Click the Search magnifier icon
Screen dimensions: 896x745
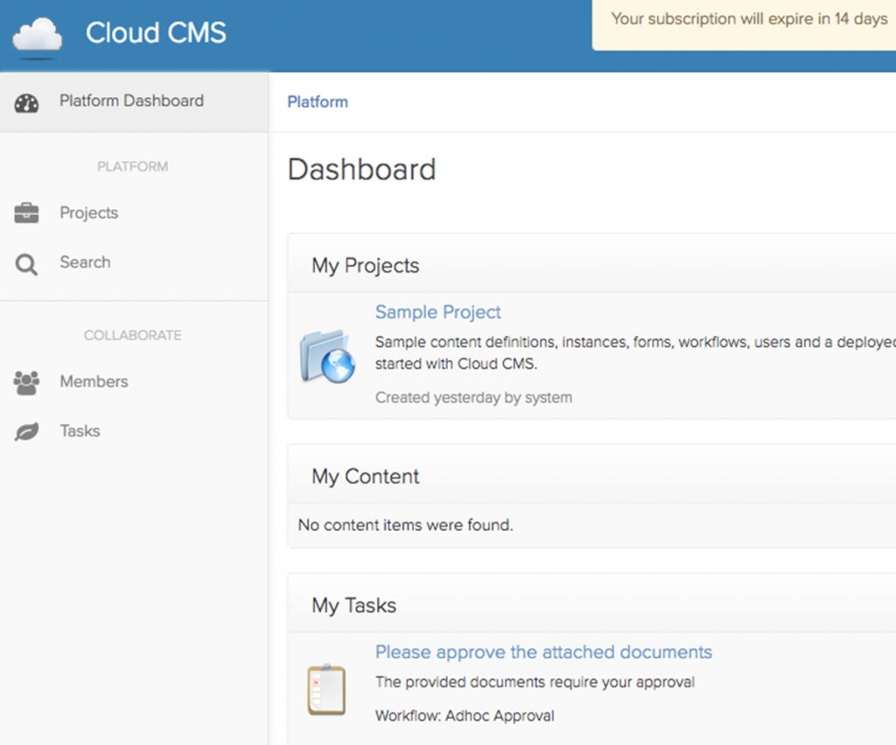[x=25, y=262]
